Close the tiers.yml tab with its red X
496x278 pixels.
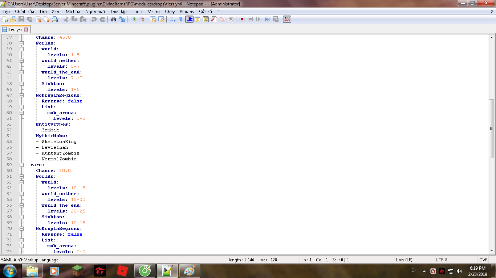26,30
